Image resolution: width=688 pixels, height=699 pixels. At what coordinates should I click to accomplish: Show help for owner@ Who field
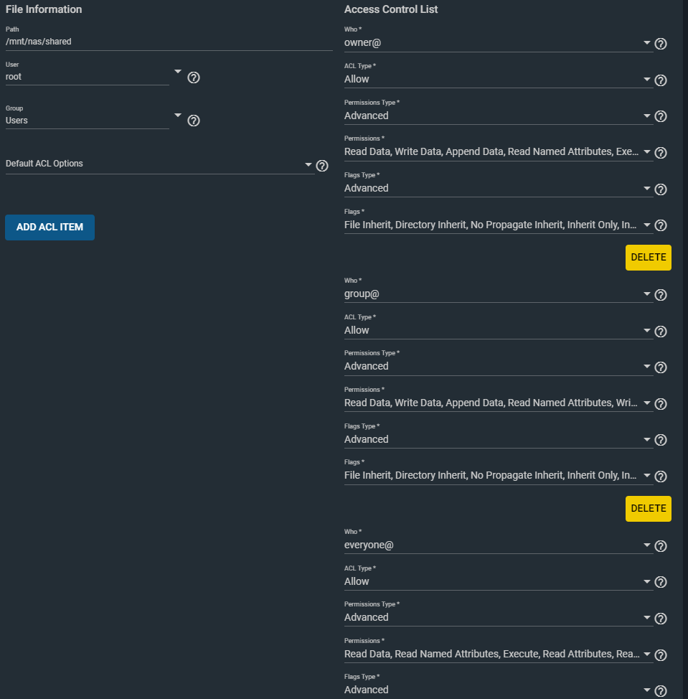pyautogui.click(x=661, y=44)
